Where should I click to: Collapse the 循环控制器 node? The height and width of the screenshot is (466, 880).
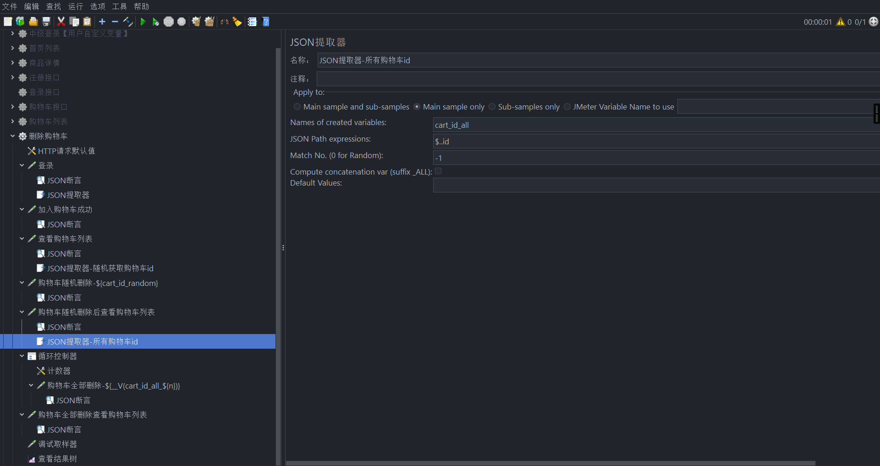pyautogui.click(x=22, y=356)
